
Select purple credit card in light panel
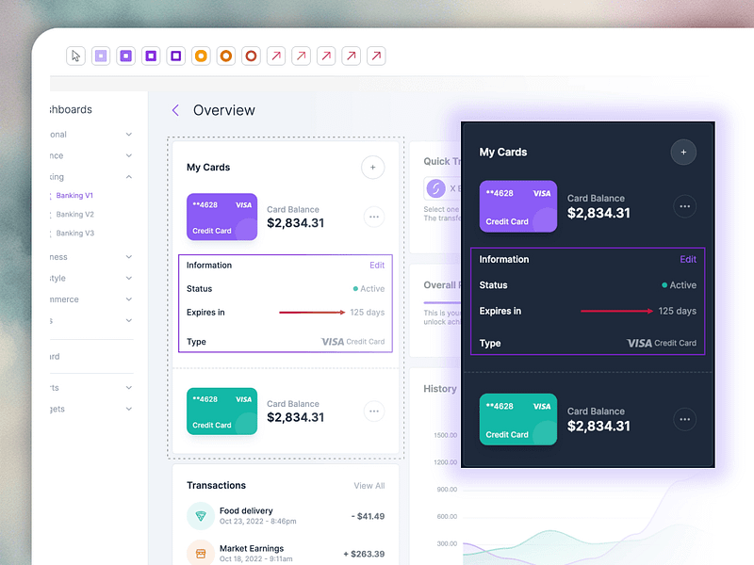pos(221,217)
